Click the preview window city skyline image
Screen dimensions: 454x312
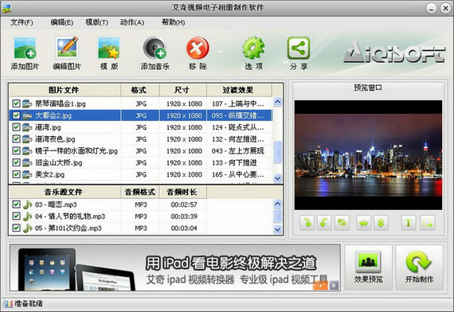point(368,155)
